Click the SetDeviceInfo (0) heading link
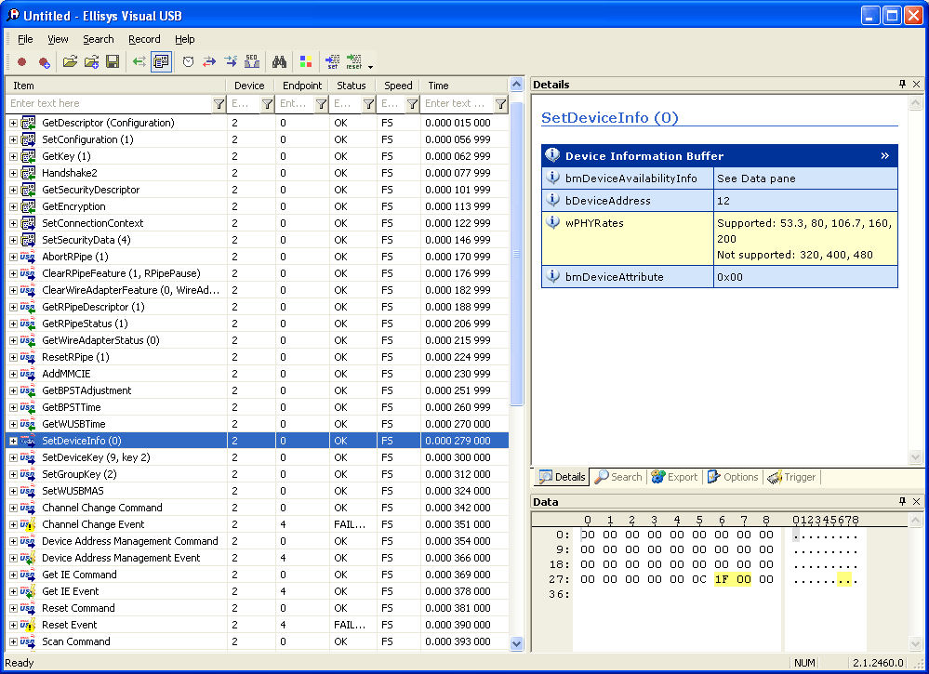Screen dimensions: 929x674 click(x=610, y=117)
